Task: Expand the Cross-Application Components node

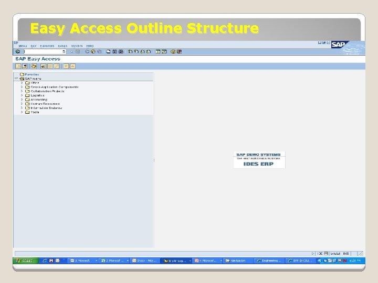Action: click(22, 87)
